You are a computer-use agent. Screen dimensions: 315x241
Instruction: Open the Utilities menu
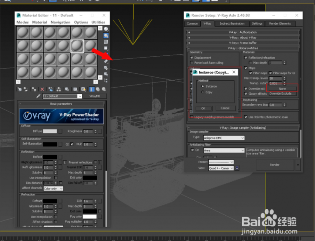[98, 22]
